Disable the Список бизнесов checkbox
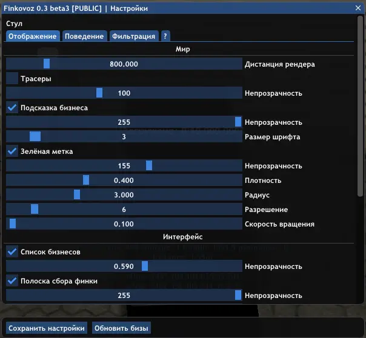Image resolution: width=366 pixels, height=338 pixels. (x=12, y=252)
